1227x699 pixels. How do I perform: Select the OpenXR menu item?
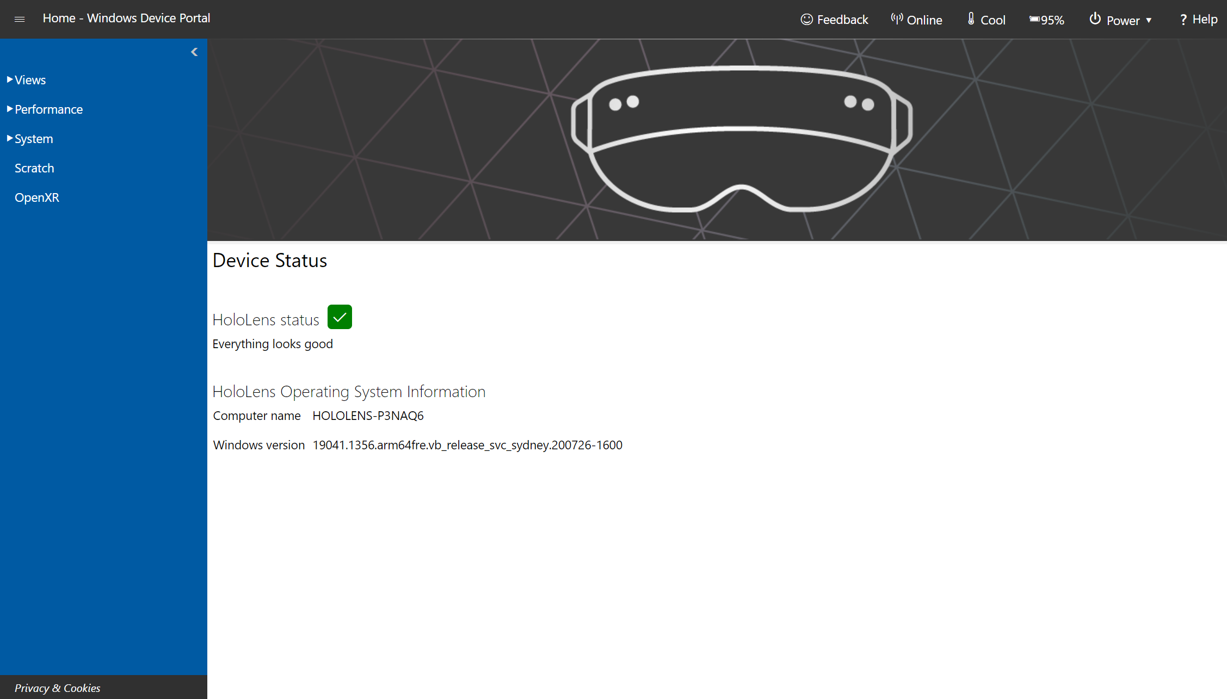(38, 197)
